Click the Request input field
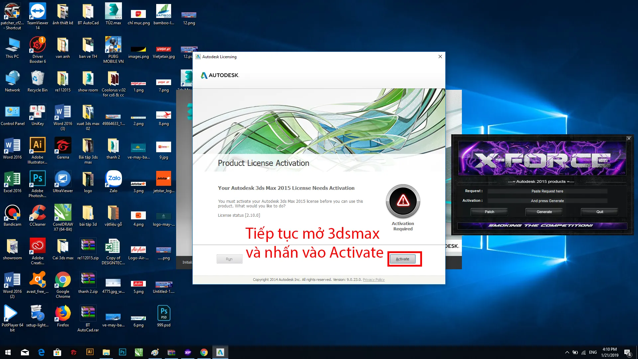638x359 pixels. (547, 191)
